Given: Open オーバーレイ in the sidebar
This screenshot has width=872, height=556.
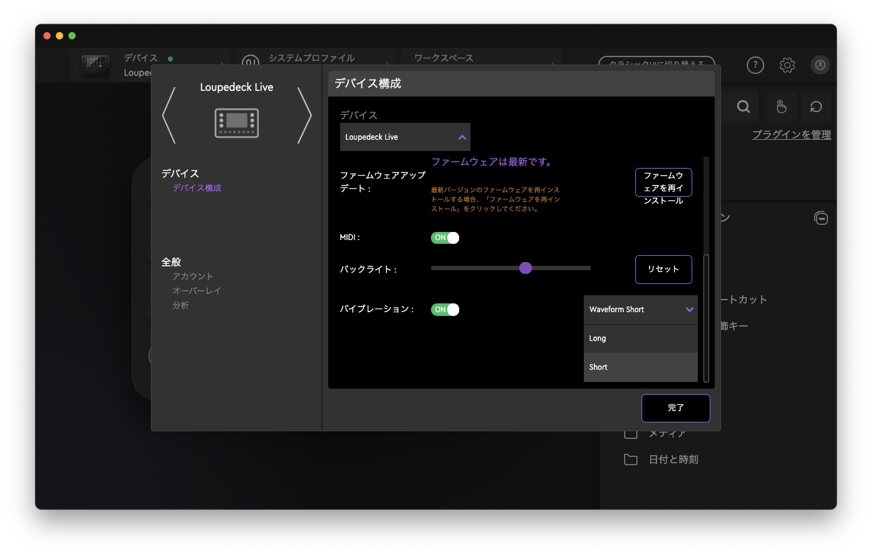Looking at the screenshot, I should pyautogui.click(x=197, y=291).
